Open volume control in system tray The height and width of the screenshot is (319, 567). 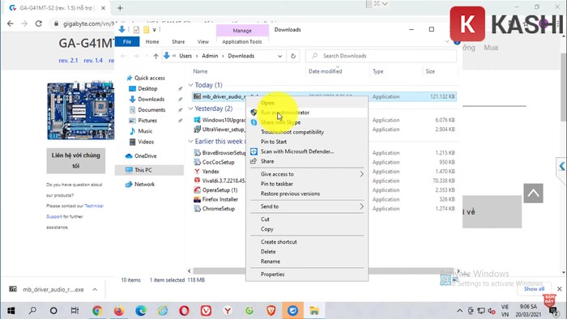click(492, 311)
